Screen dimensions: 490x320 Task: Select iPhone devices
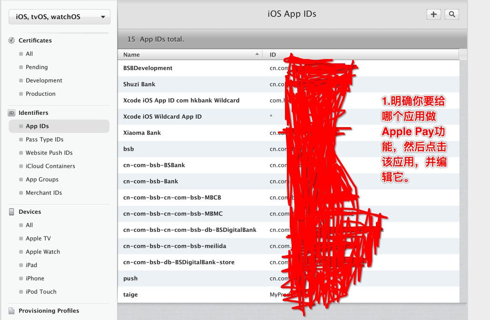click(x=35, y=279)
